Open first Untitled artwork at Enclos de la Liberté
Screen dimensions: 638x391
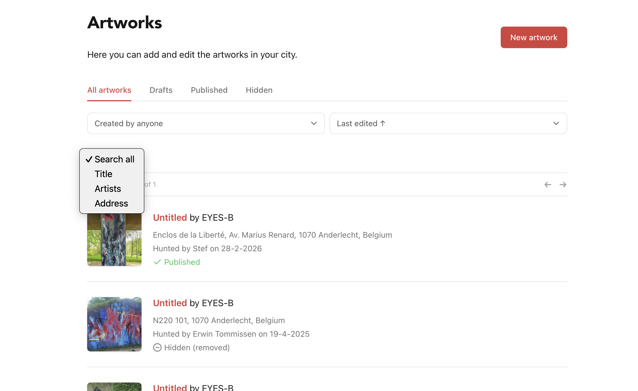point(170,218)
